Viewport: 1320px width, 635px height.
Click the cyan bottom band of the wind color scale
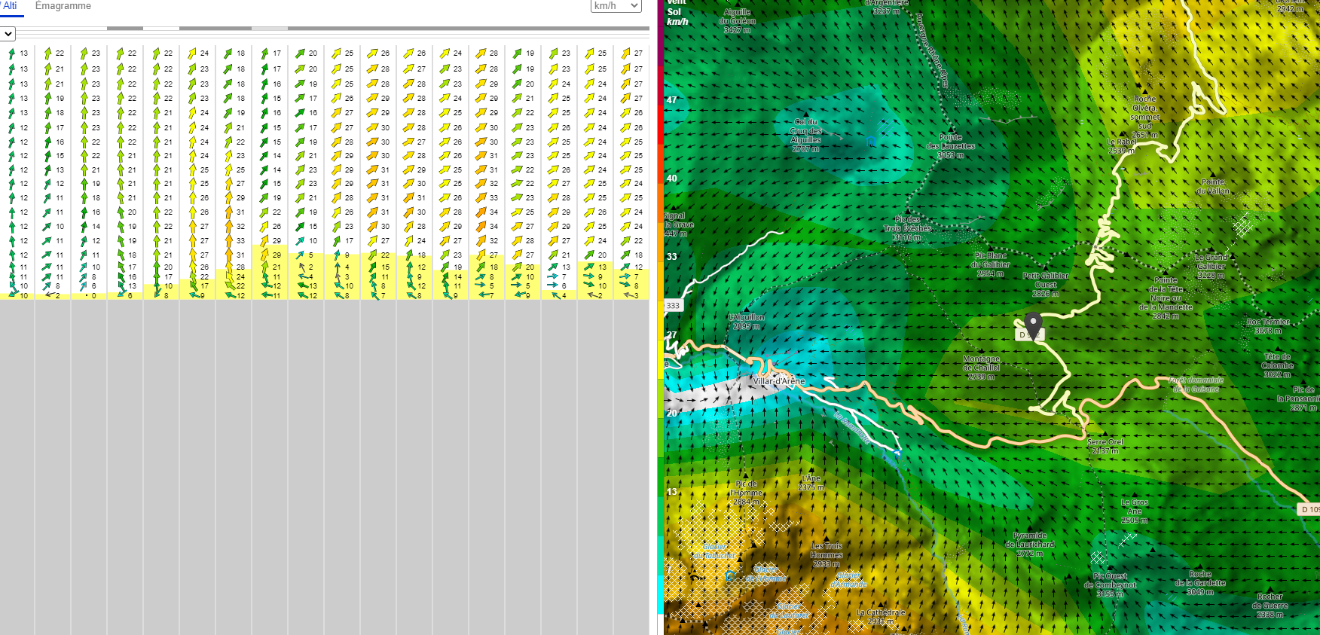662,595
